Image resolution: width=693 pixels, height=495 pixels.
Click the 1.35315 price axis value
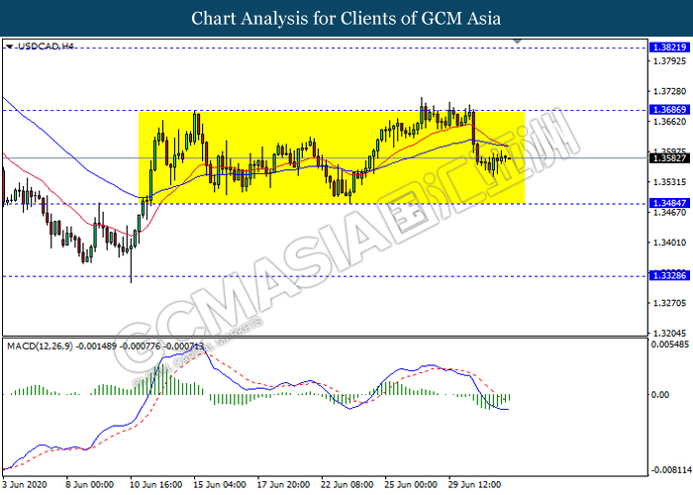[669, 182]
